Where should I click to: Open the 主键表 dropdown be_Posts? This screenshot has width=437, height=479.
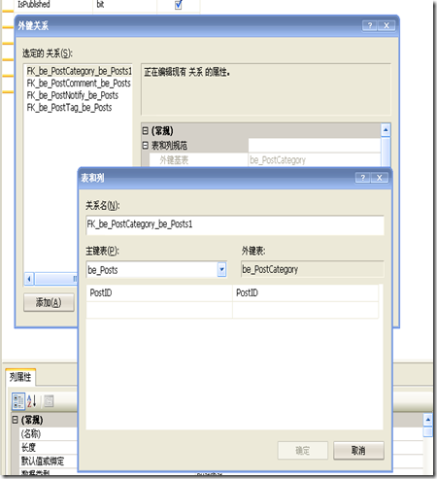[x=221, y=269]
